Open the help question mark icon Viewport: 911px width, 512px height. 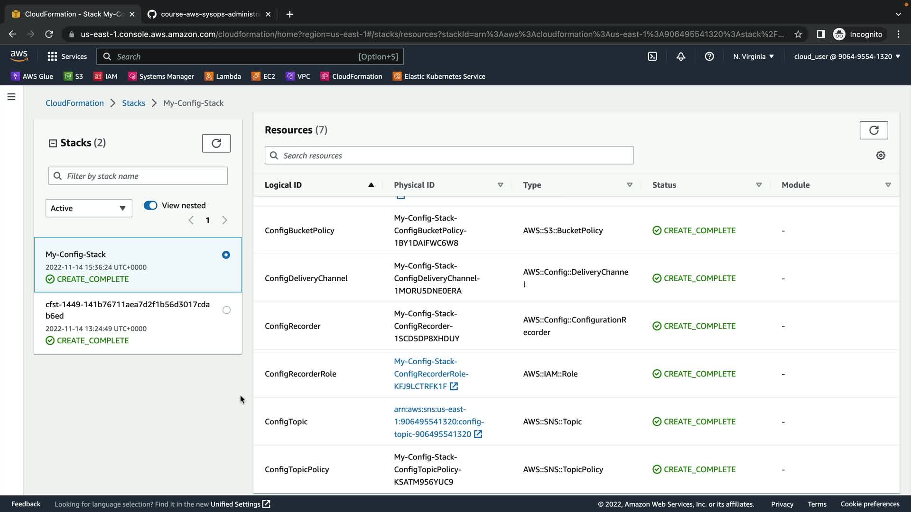(x=709, y=56)
